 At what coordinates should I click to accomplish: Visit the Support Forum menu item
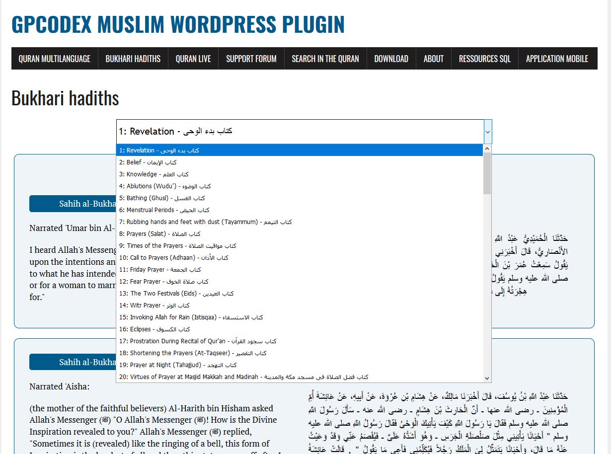[251, 59]
